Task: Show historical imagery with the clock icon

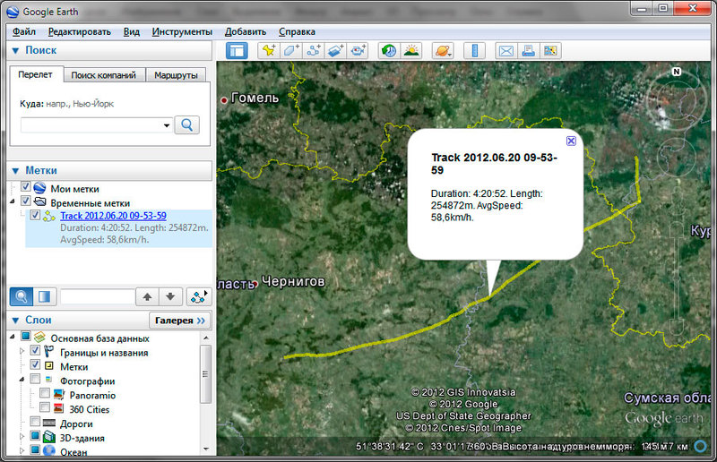Action: [389, 51]
